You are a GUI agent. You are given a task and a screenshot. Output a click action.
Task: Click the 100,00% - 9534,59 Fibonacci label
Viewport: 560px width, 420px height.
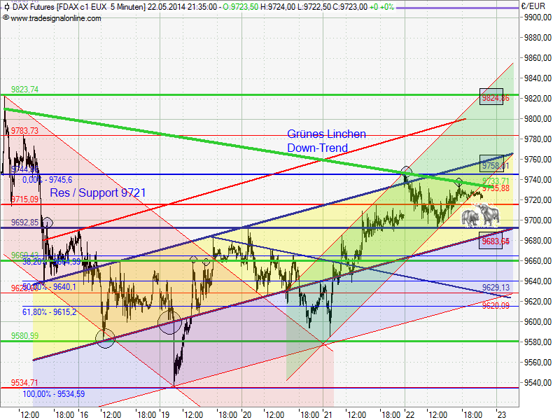(x=54, y=394)
